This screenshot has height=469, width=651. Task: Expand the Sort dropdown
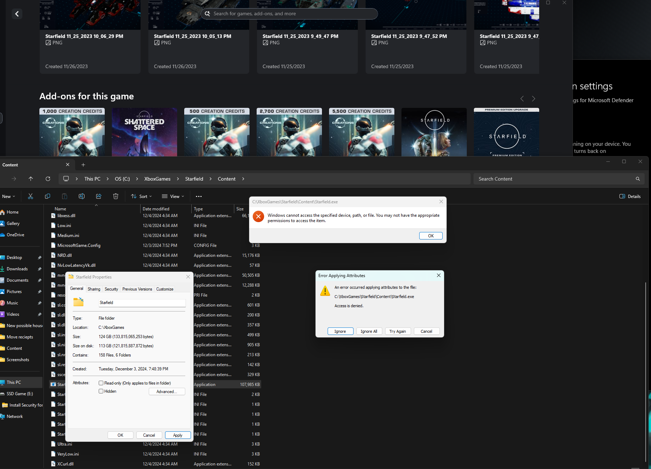(x=142, y=196)
